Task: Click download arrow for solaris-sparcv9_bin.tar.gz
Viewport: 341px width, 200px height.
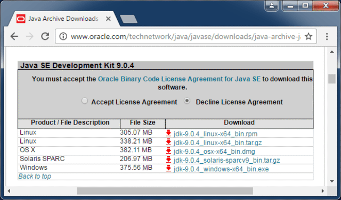Action: pos(168,160)
